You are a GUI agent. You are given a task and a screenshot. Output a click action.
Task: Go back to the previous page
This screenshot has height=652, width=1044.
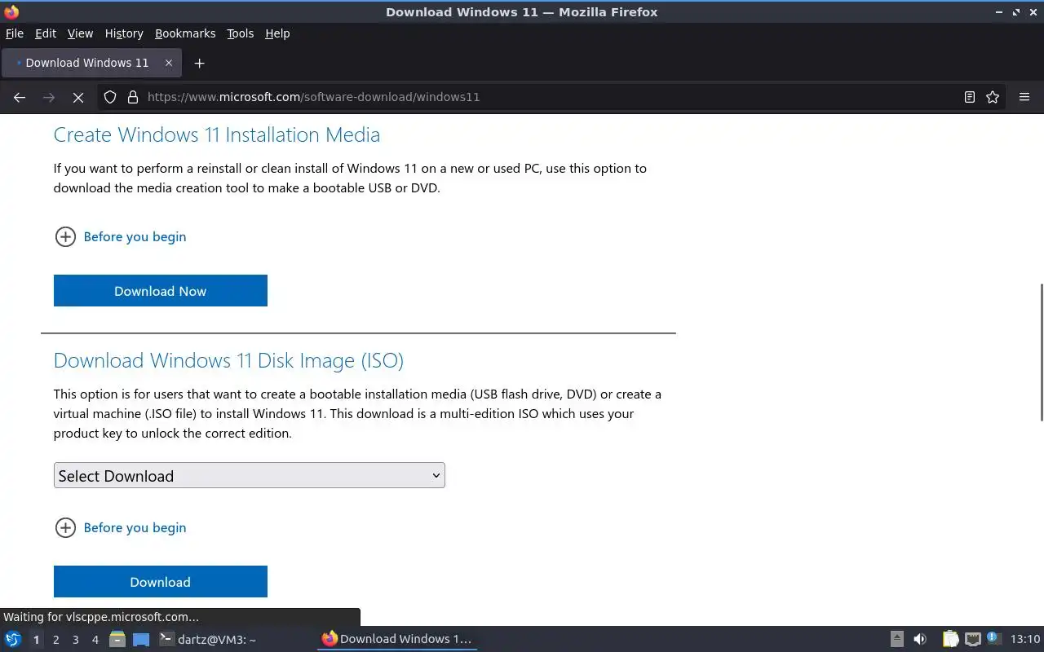pyautogui.click(x=20, y=97)
